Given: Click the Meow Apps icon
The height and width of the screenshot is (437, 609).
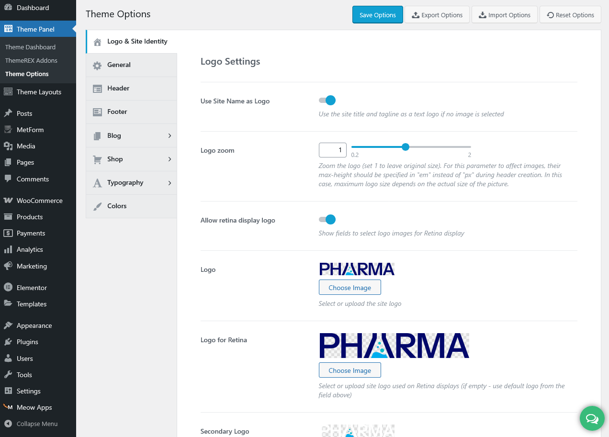Looking at the screenshot, I should 8,407.
